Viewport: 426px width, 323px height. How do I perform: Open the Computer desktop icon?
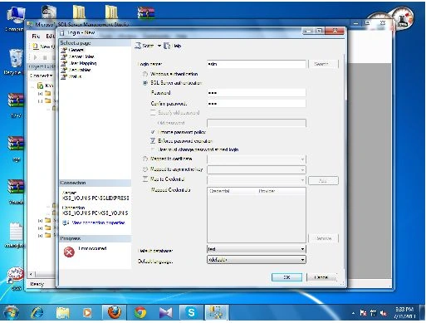click(15, 18)
